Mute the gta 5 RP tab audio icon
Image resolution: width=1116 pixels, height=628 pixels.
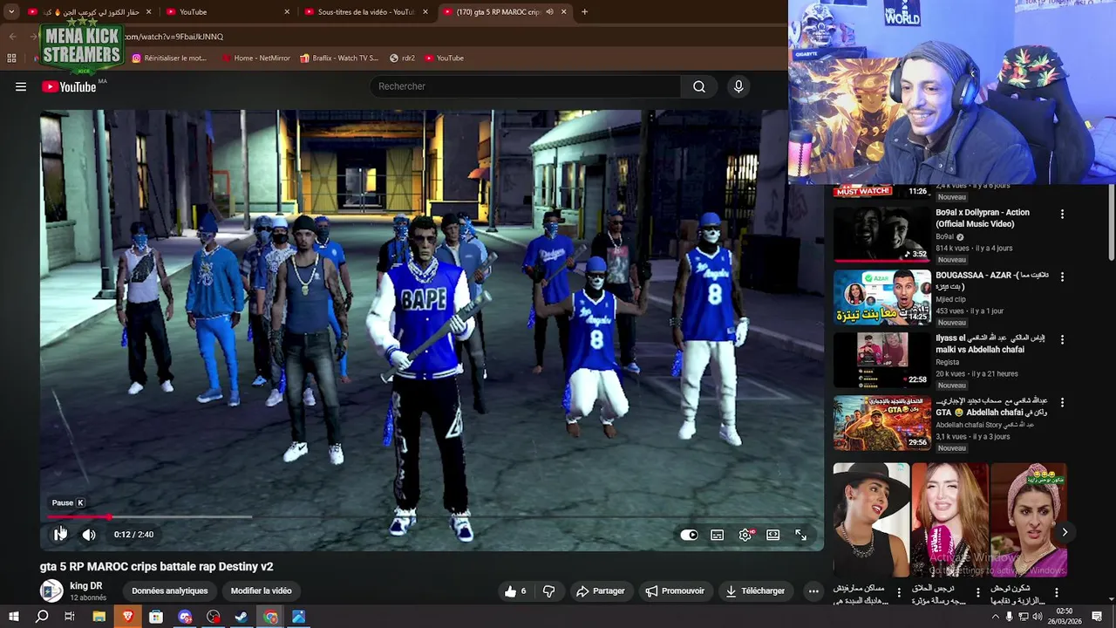click(x=549, y=11)
